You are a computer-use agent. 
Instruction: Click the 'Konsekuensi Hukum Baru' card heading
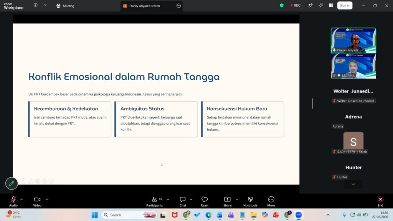point(237,109)
